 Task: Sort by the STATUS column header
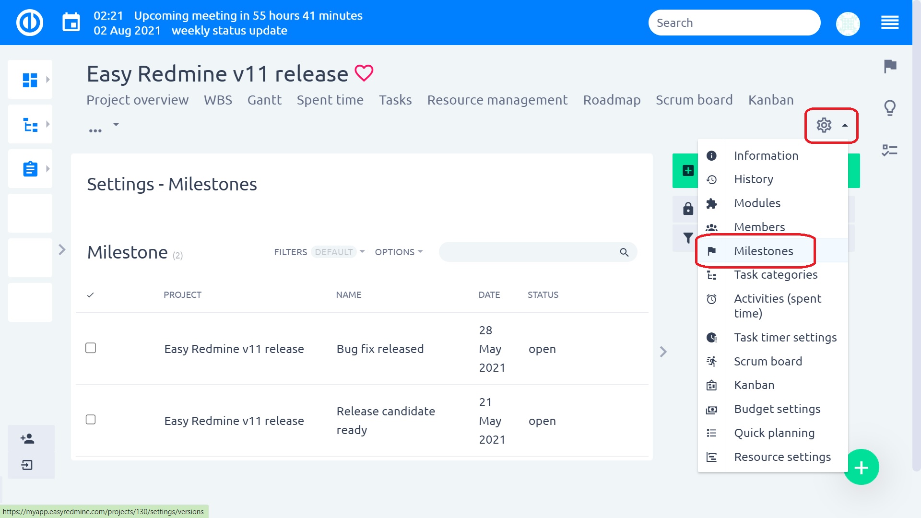tap(543, 295)
